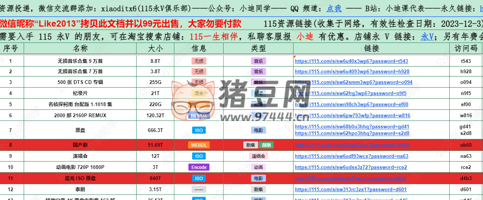Click the WEBDL tag in 国产剧 row

pos(199,145)
